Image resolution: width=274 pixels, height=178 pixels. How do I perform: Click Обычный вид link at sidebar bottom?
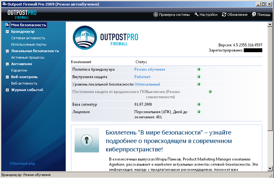[x=23, y=163]
